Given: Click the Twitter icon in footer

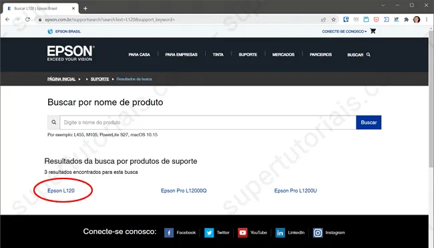Looking at the screenshot, I should click(209, 233).
